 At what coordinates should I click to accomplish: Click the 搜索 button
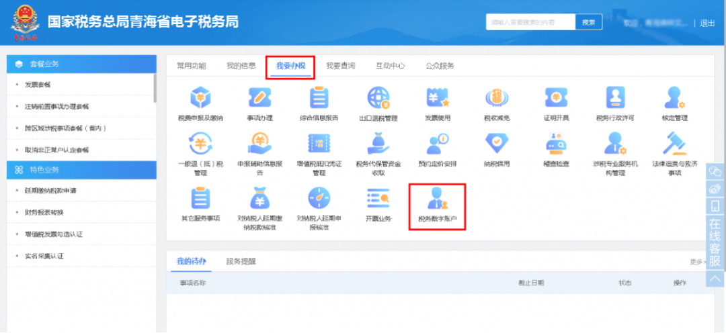tap(588, 22)
